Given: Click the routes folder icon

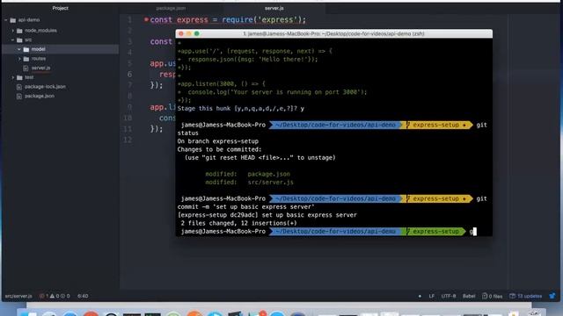Looking at the screenshot, I should [x=26, y=59].
